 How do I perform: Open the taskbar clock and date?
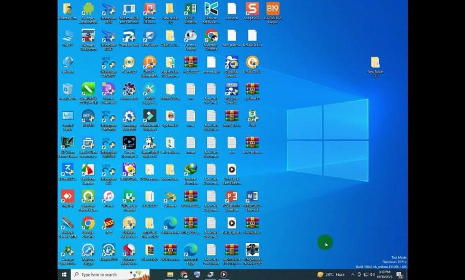pyautogui.click(x=384, y=275)
